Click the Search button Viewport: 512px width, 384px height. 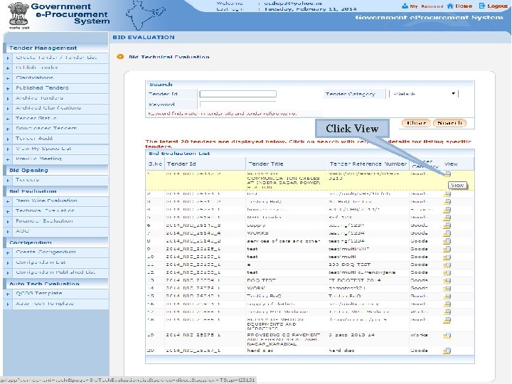[x=449, y=123]
